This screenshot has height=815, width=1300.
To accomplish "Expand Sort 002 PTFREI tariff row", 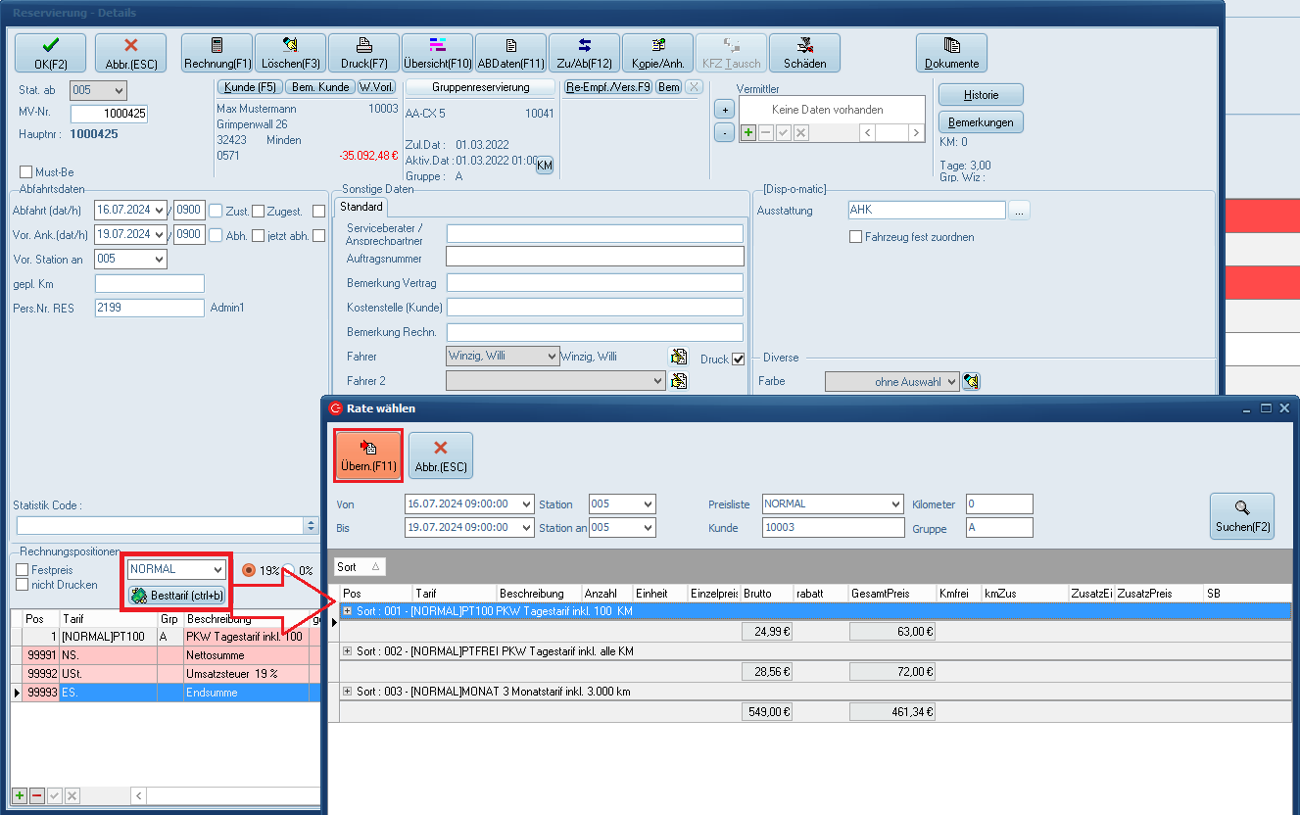I will (348, 651).
